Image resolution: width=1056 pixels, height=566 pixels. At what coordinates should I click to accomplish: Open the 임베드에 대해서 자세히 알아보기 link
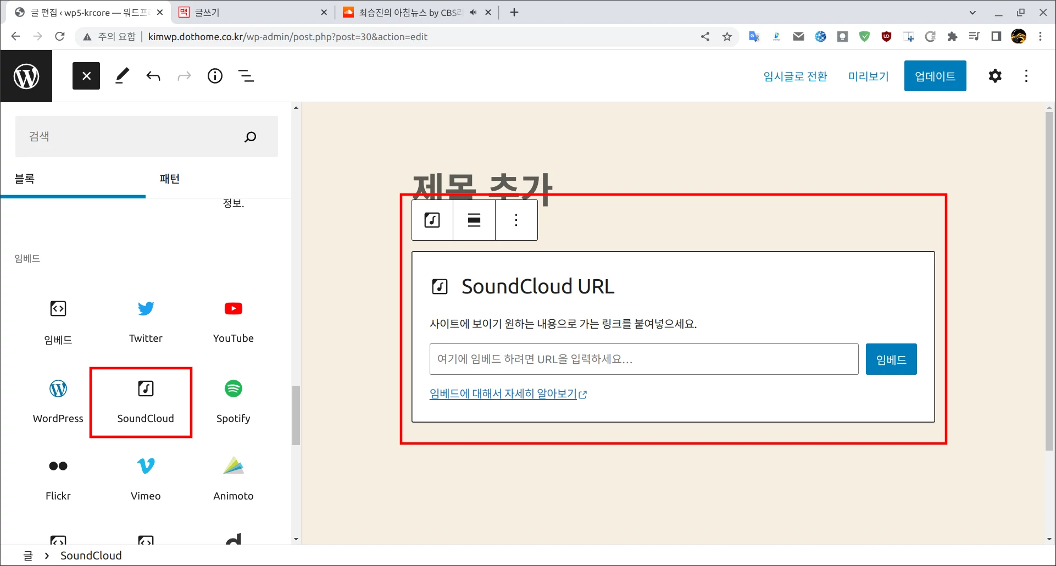[503, 393]
